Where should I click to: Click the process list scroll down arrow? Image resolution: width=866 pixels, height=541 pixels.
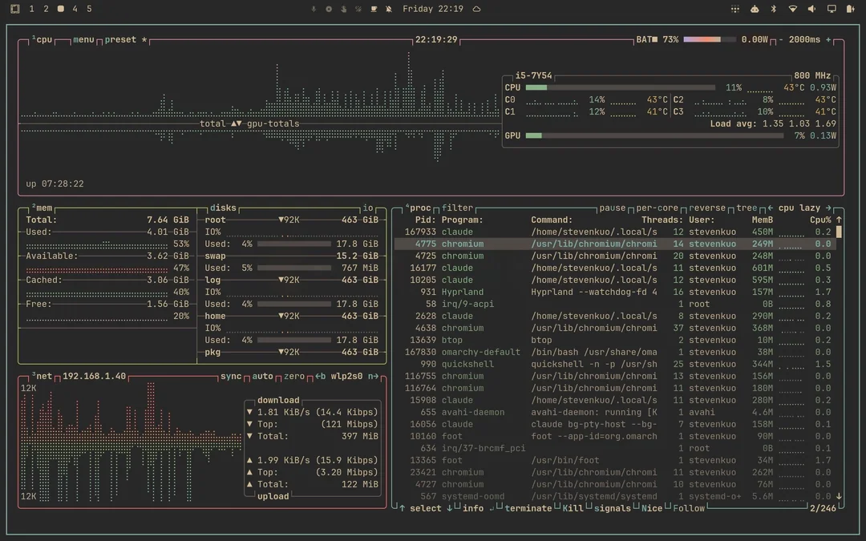pyautogui.click(x=839, y=496)
